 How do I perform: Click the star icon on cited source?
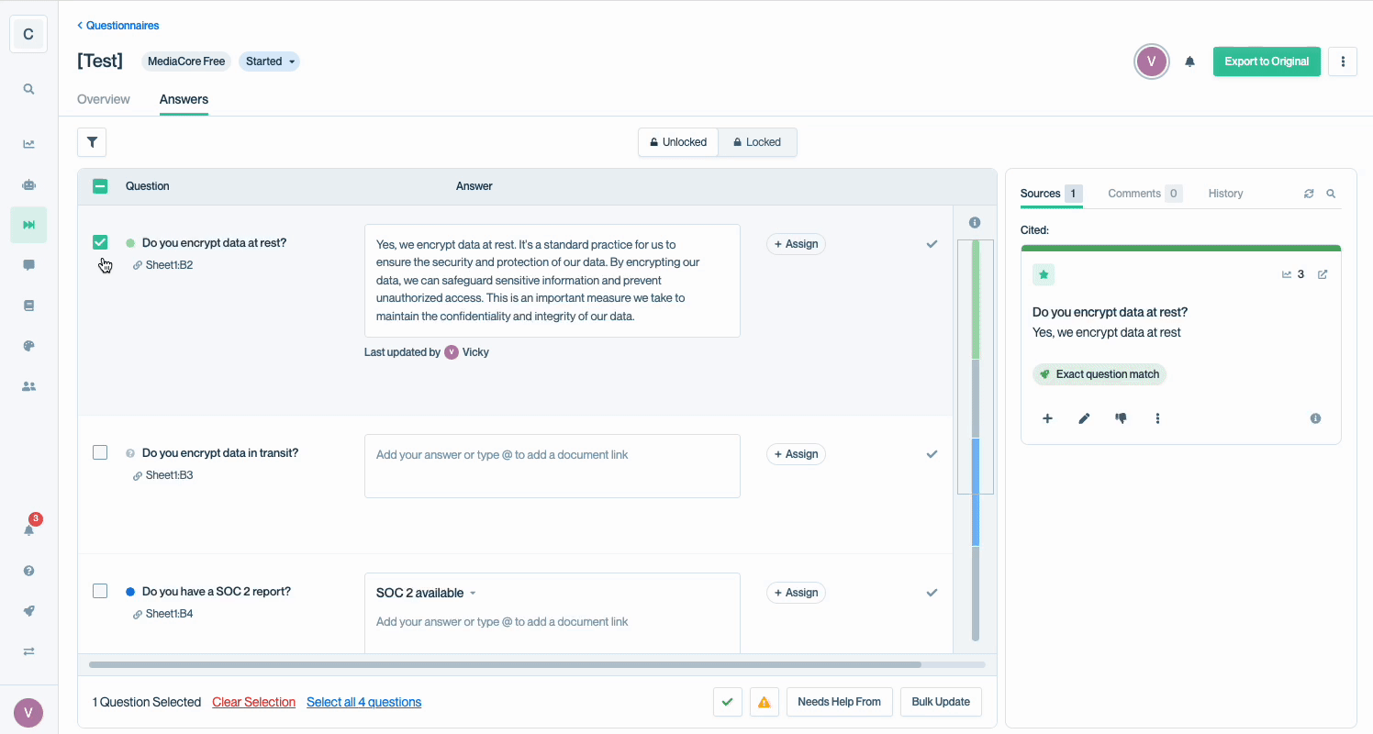pyautogui.click(x=1044, y=274)
